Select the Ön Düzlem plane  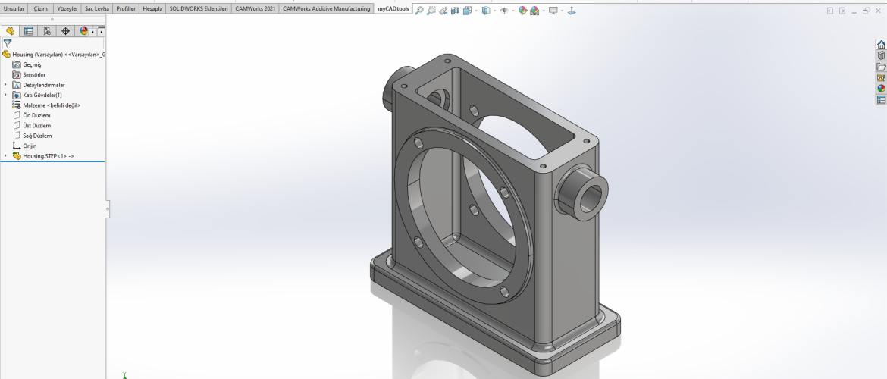point(36,115)
